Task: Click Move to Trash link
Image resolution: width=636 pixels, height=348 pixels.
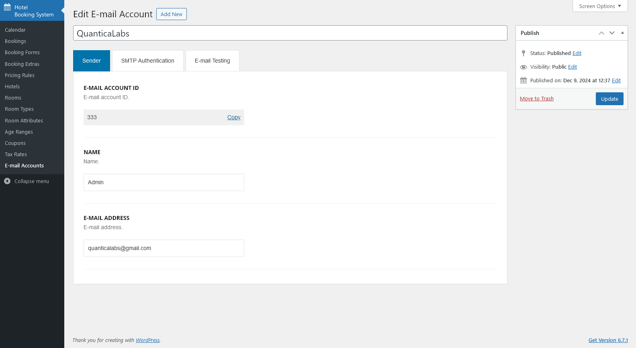Action: click(537, 99)
